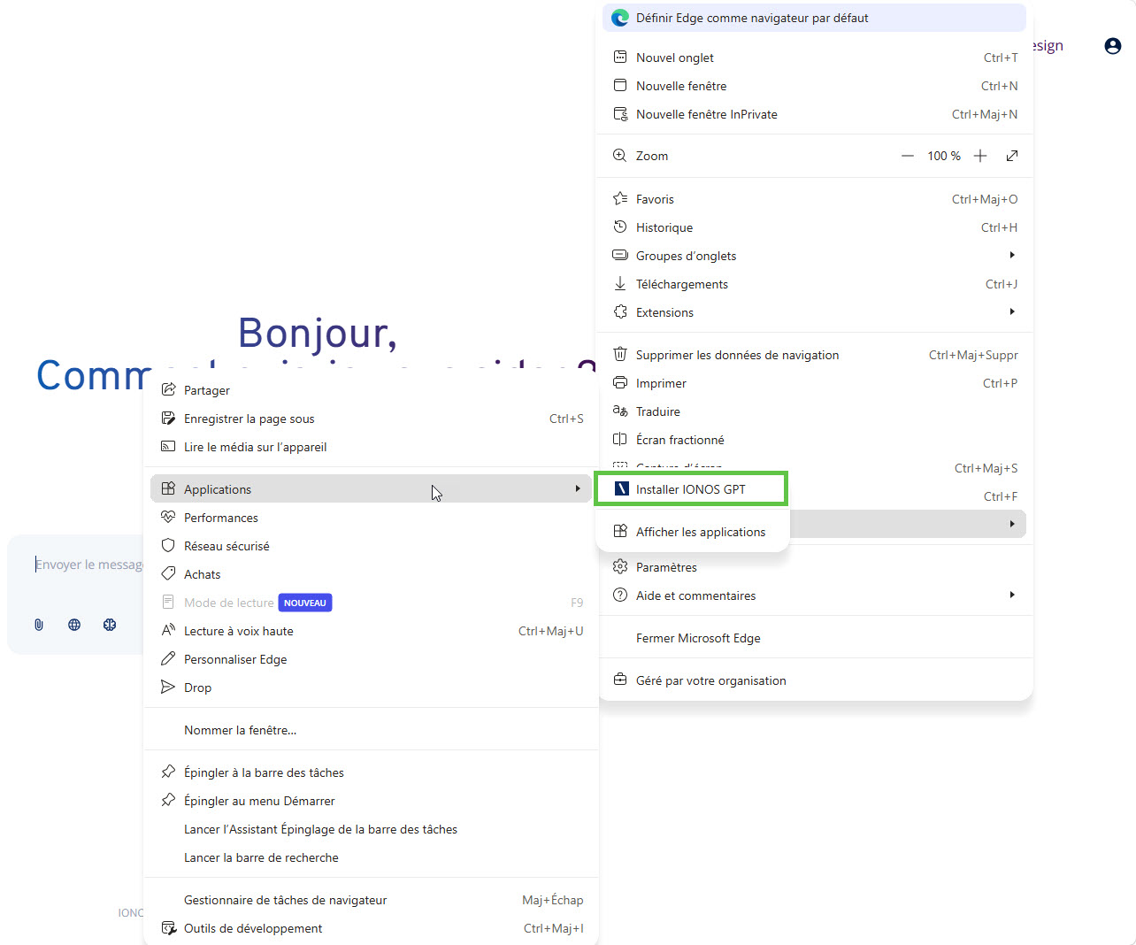The width and height of the screenshot is (1136, 945).
Task: Select Lire le média sur l'appareil
Action: [x=371, y=447]
